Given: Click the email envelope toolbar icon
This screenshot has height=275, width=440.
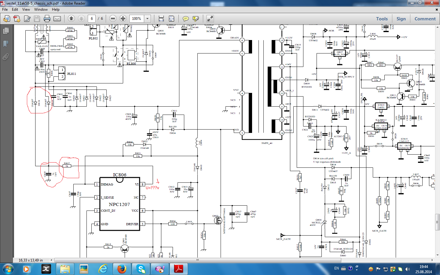Looking at the screenshot, I should 57,19.
